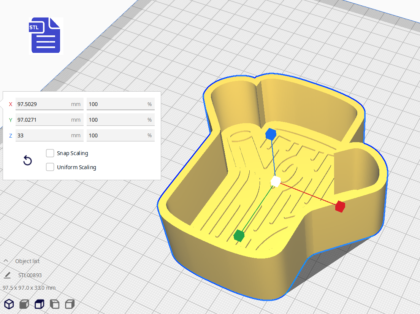Switch to right side view cube icon
The height and width of the screenshot is (314, 420).
pos(70,304)
